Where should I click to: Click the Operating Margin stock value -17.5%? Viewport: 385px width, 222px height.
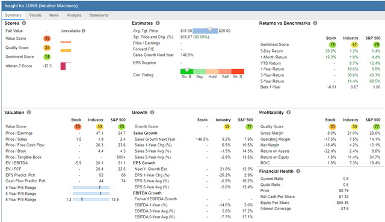[330, 139]
